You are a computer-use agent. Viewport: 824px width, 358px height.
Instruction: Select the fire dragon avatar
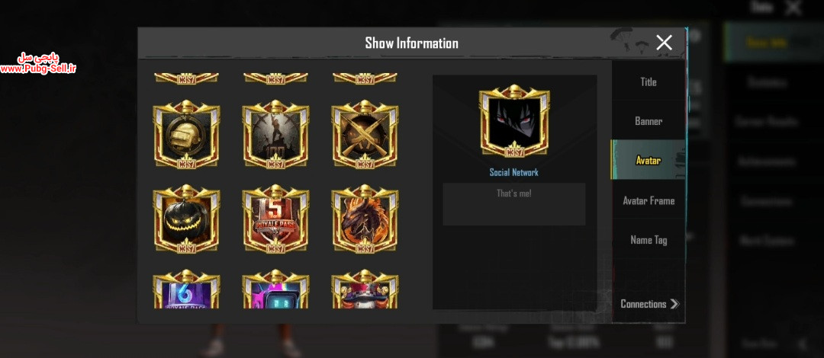[x=365, y=219]
